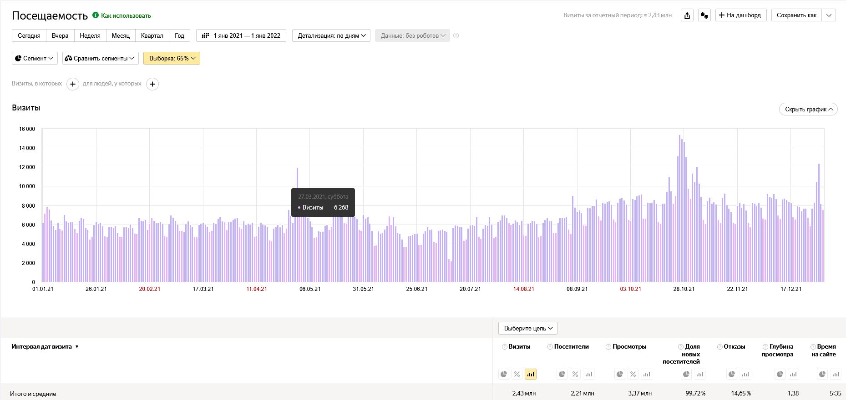
Task: Open the Детализация: по дням dropdown
Action: click(331, 35)
